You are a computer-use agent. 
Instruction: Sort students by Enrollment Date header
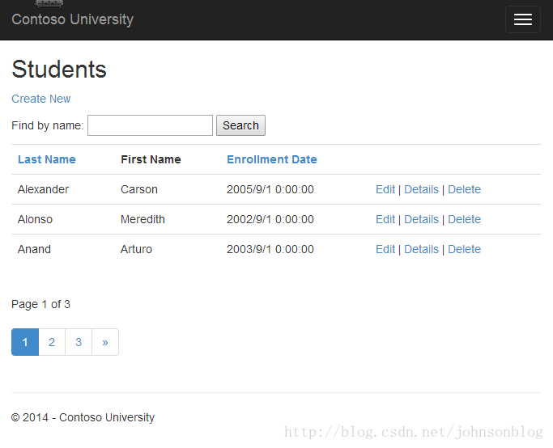[x=271, y=159]
